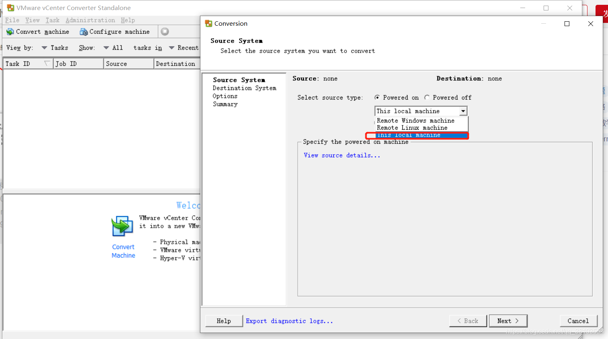Maximize the Conversion dialog window
608x339 pixels.
[567, 24]
